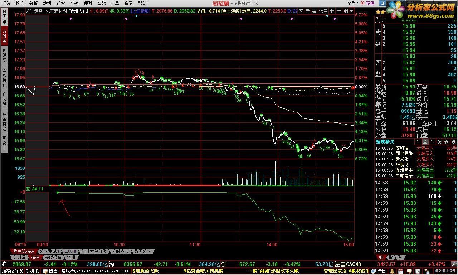Collapse the left sidebar arrow icon
This screenshot has height=275, width=458.
pos(4,11)
